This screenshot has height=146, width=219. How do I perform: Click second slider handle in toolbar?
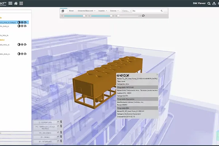[x=111, y=16]
